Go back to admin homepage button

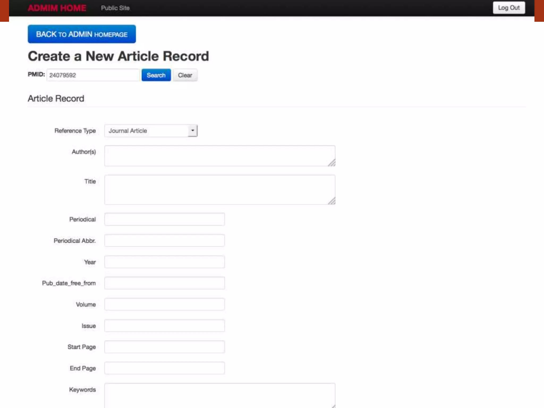point(82,34)
